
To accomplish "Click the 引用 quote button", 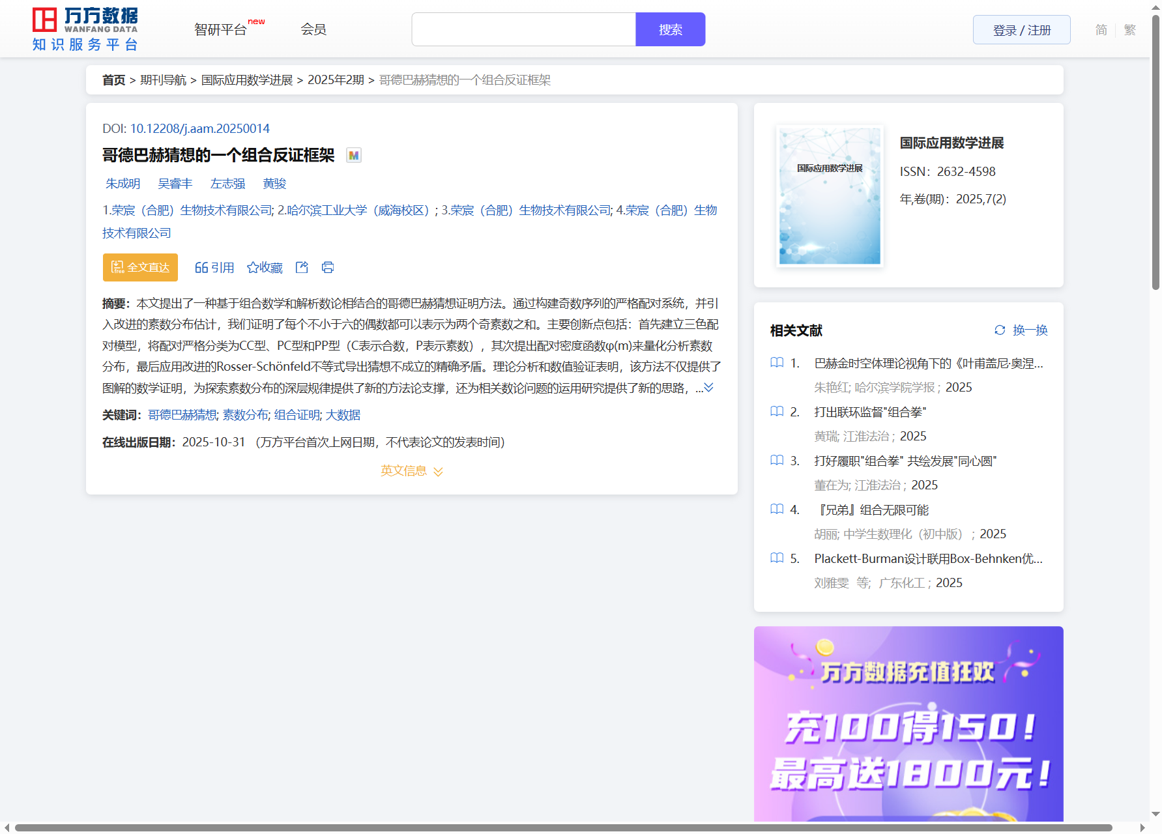I will [214, 267].
